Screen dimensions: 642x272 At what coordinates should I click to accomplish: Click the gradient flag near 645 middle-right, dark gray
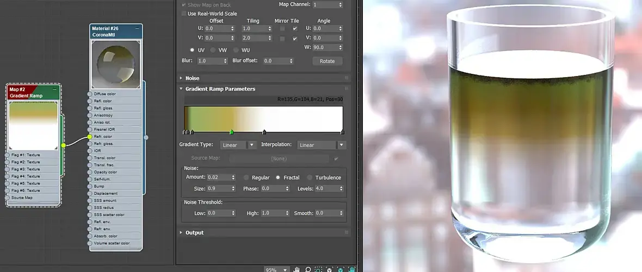click(x=264, y=131)
